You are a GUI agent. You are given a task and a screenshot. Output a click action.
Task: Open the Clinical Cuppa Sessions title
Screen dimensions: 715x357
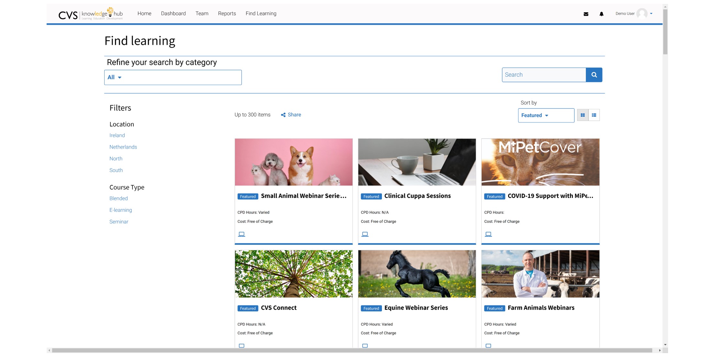417,196
